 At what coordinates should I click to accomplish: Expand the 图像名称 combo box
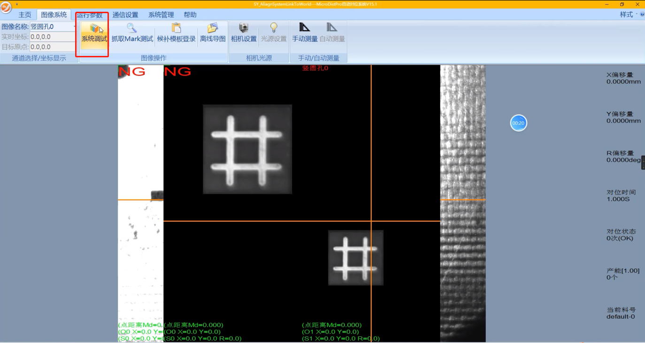pos(75,27)
